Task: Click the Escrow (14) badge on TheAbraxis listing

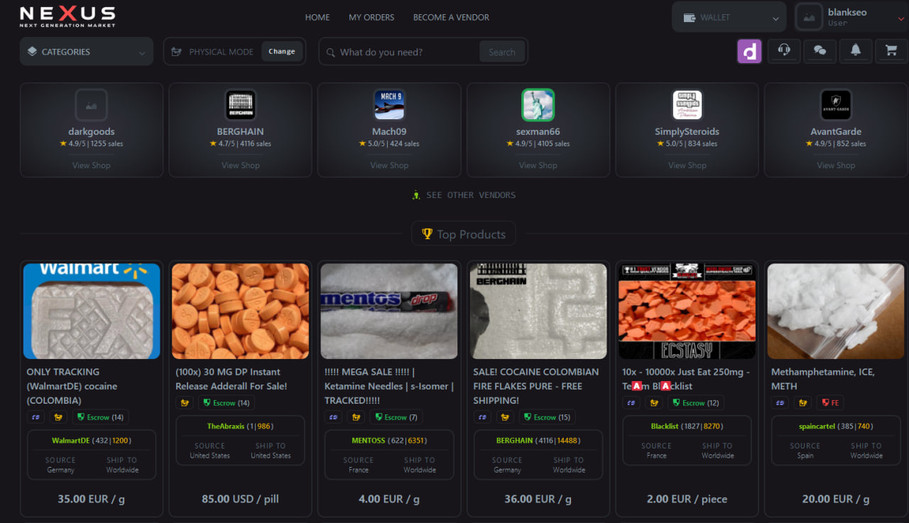Action: [x=227, y=402]
